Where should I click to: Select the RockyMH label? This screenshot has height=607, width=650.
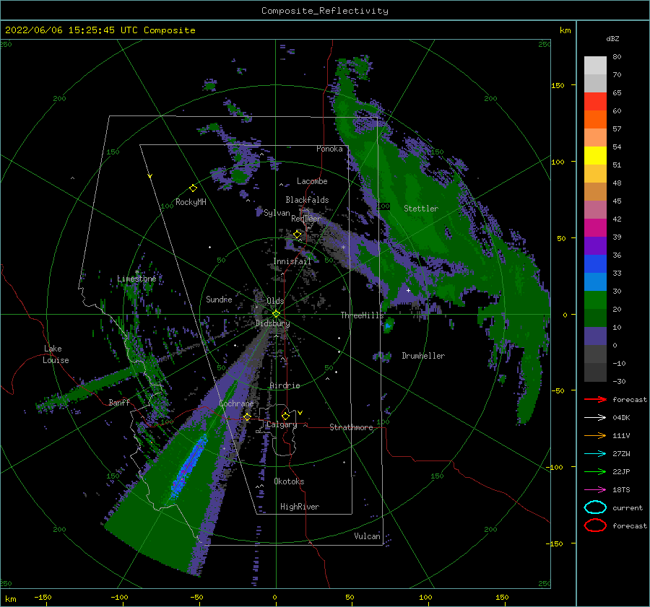coord(191,202)
